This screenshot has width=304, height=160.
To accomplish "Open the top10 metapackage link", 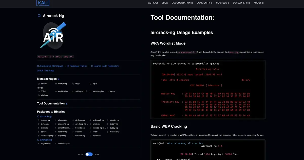I will (x=95, y=84).
